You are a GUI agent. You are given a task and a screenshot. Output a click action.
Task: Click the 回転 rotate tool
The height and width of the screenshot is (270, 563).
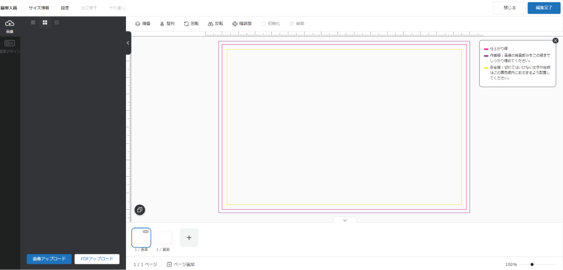[191, 24]
